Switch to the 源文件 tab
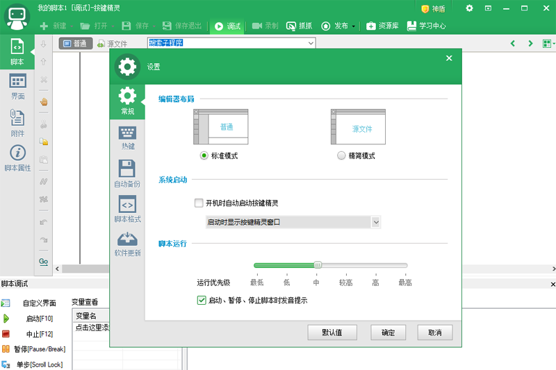556x370 pixels. 112,44
